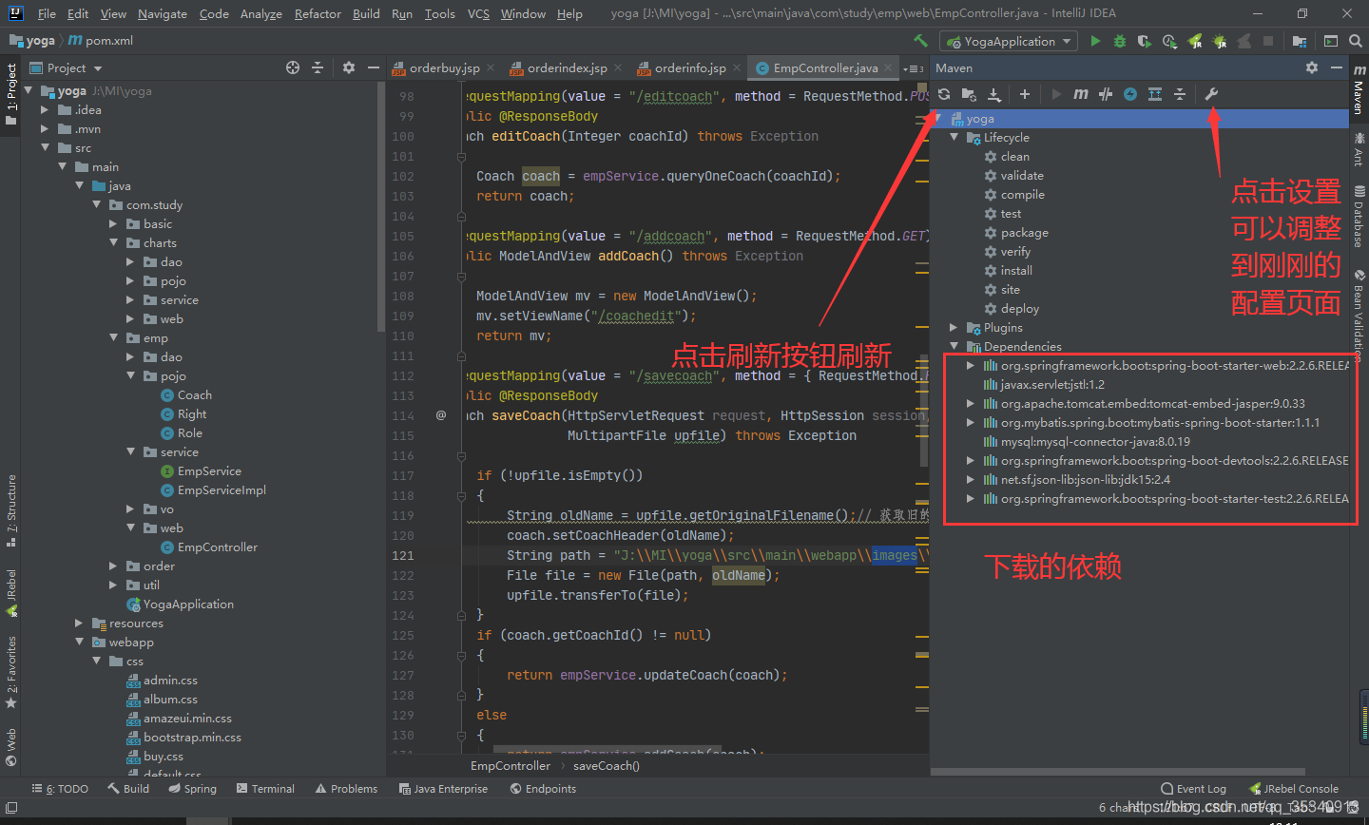Click saveCoach() in editor breadcrumb
Screen dimensions: 1369x825
607,766
